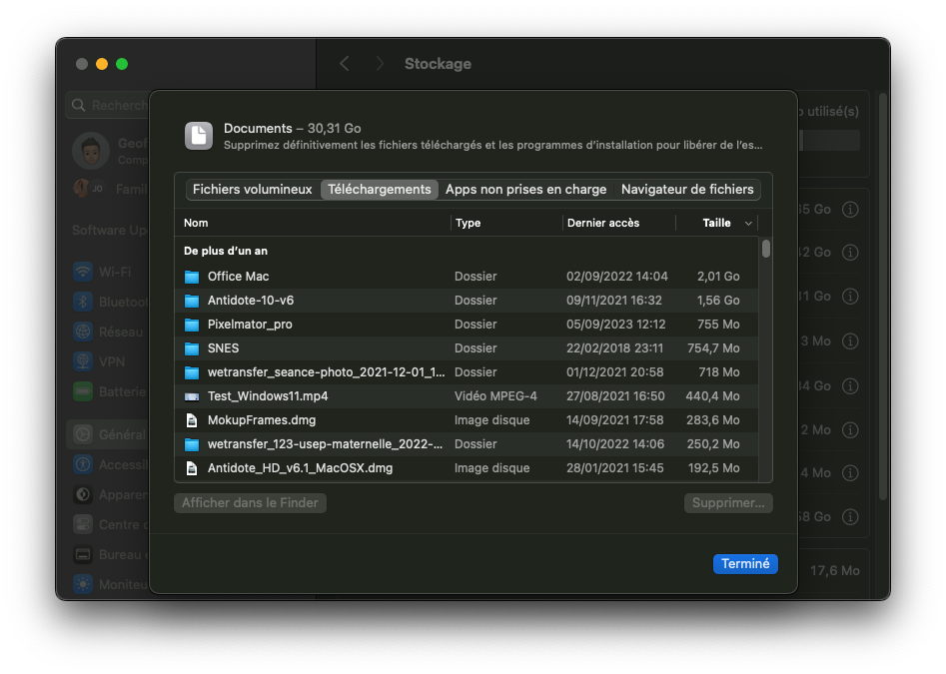Open the Réseau globe icon in sidebar

pos(83,332)
